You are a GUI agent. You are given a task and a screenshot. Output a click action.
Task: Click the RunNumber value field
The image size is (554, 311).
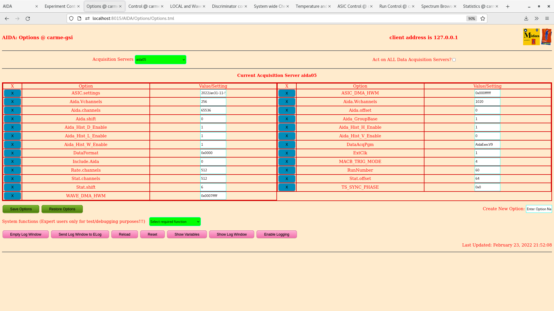487,170
